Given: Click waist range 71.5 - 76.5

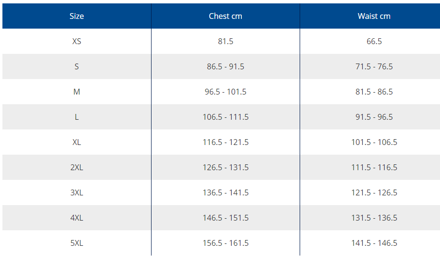Looking at the screenshot, I should pos(374,66).
